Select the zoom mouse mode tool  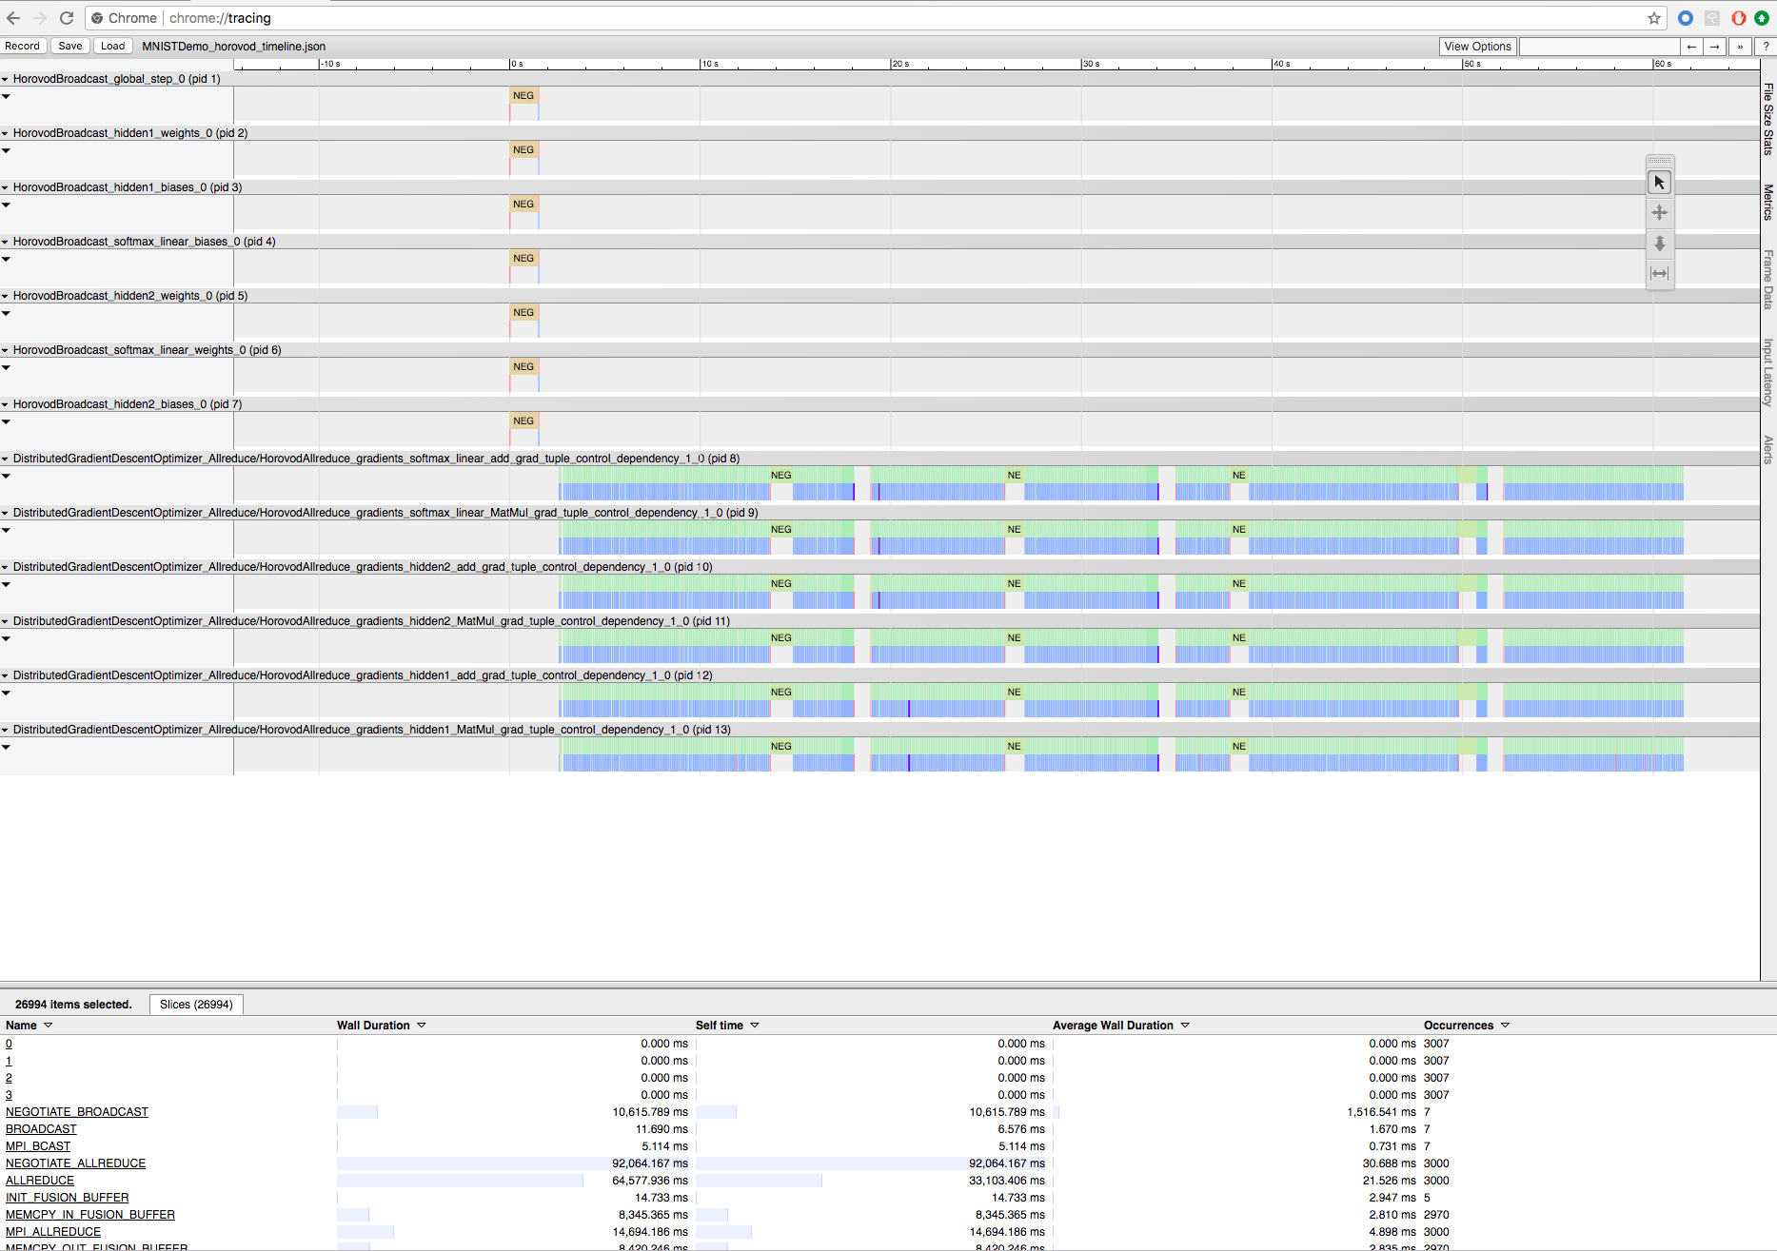1659,244
